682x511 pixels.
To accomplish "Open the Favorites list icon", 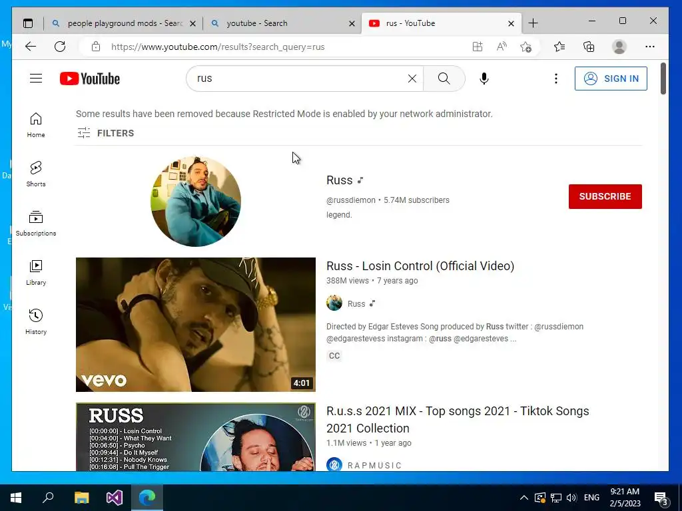I will pos(559,47).
